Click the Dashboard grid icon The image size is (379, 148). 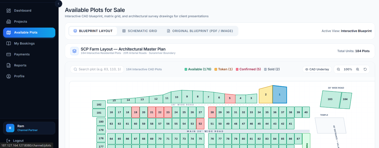[9, 11]
